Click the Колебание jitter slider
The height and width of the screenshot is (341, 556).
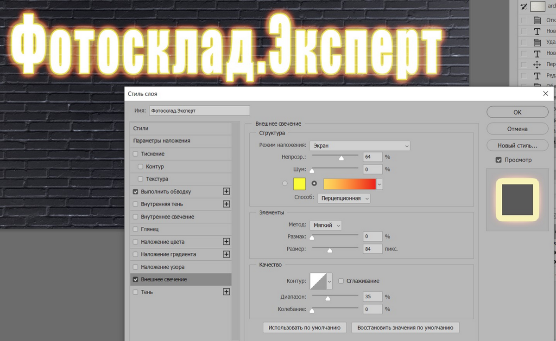click(x=335, y=309)
